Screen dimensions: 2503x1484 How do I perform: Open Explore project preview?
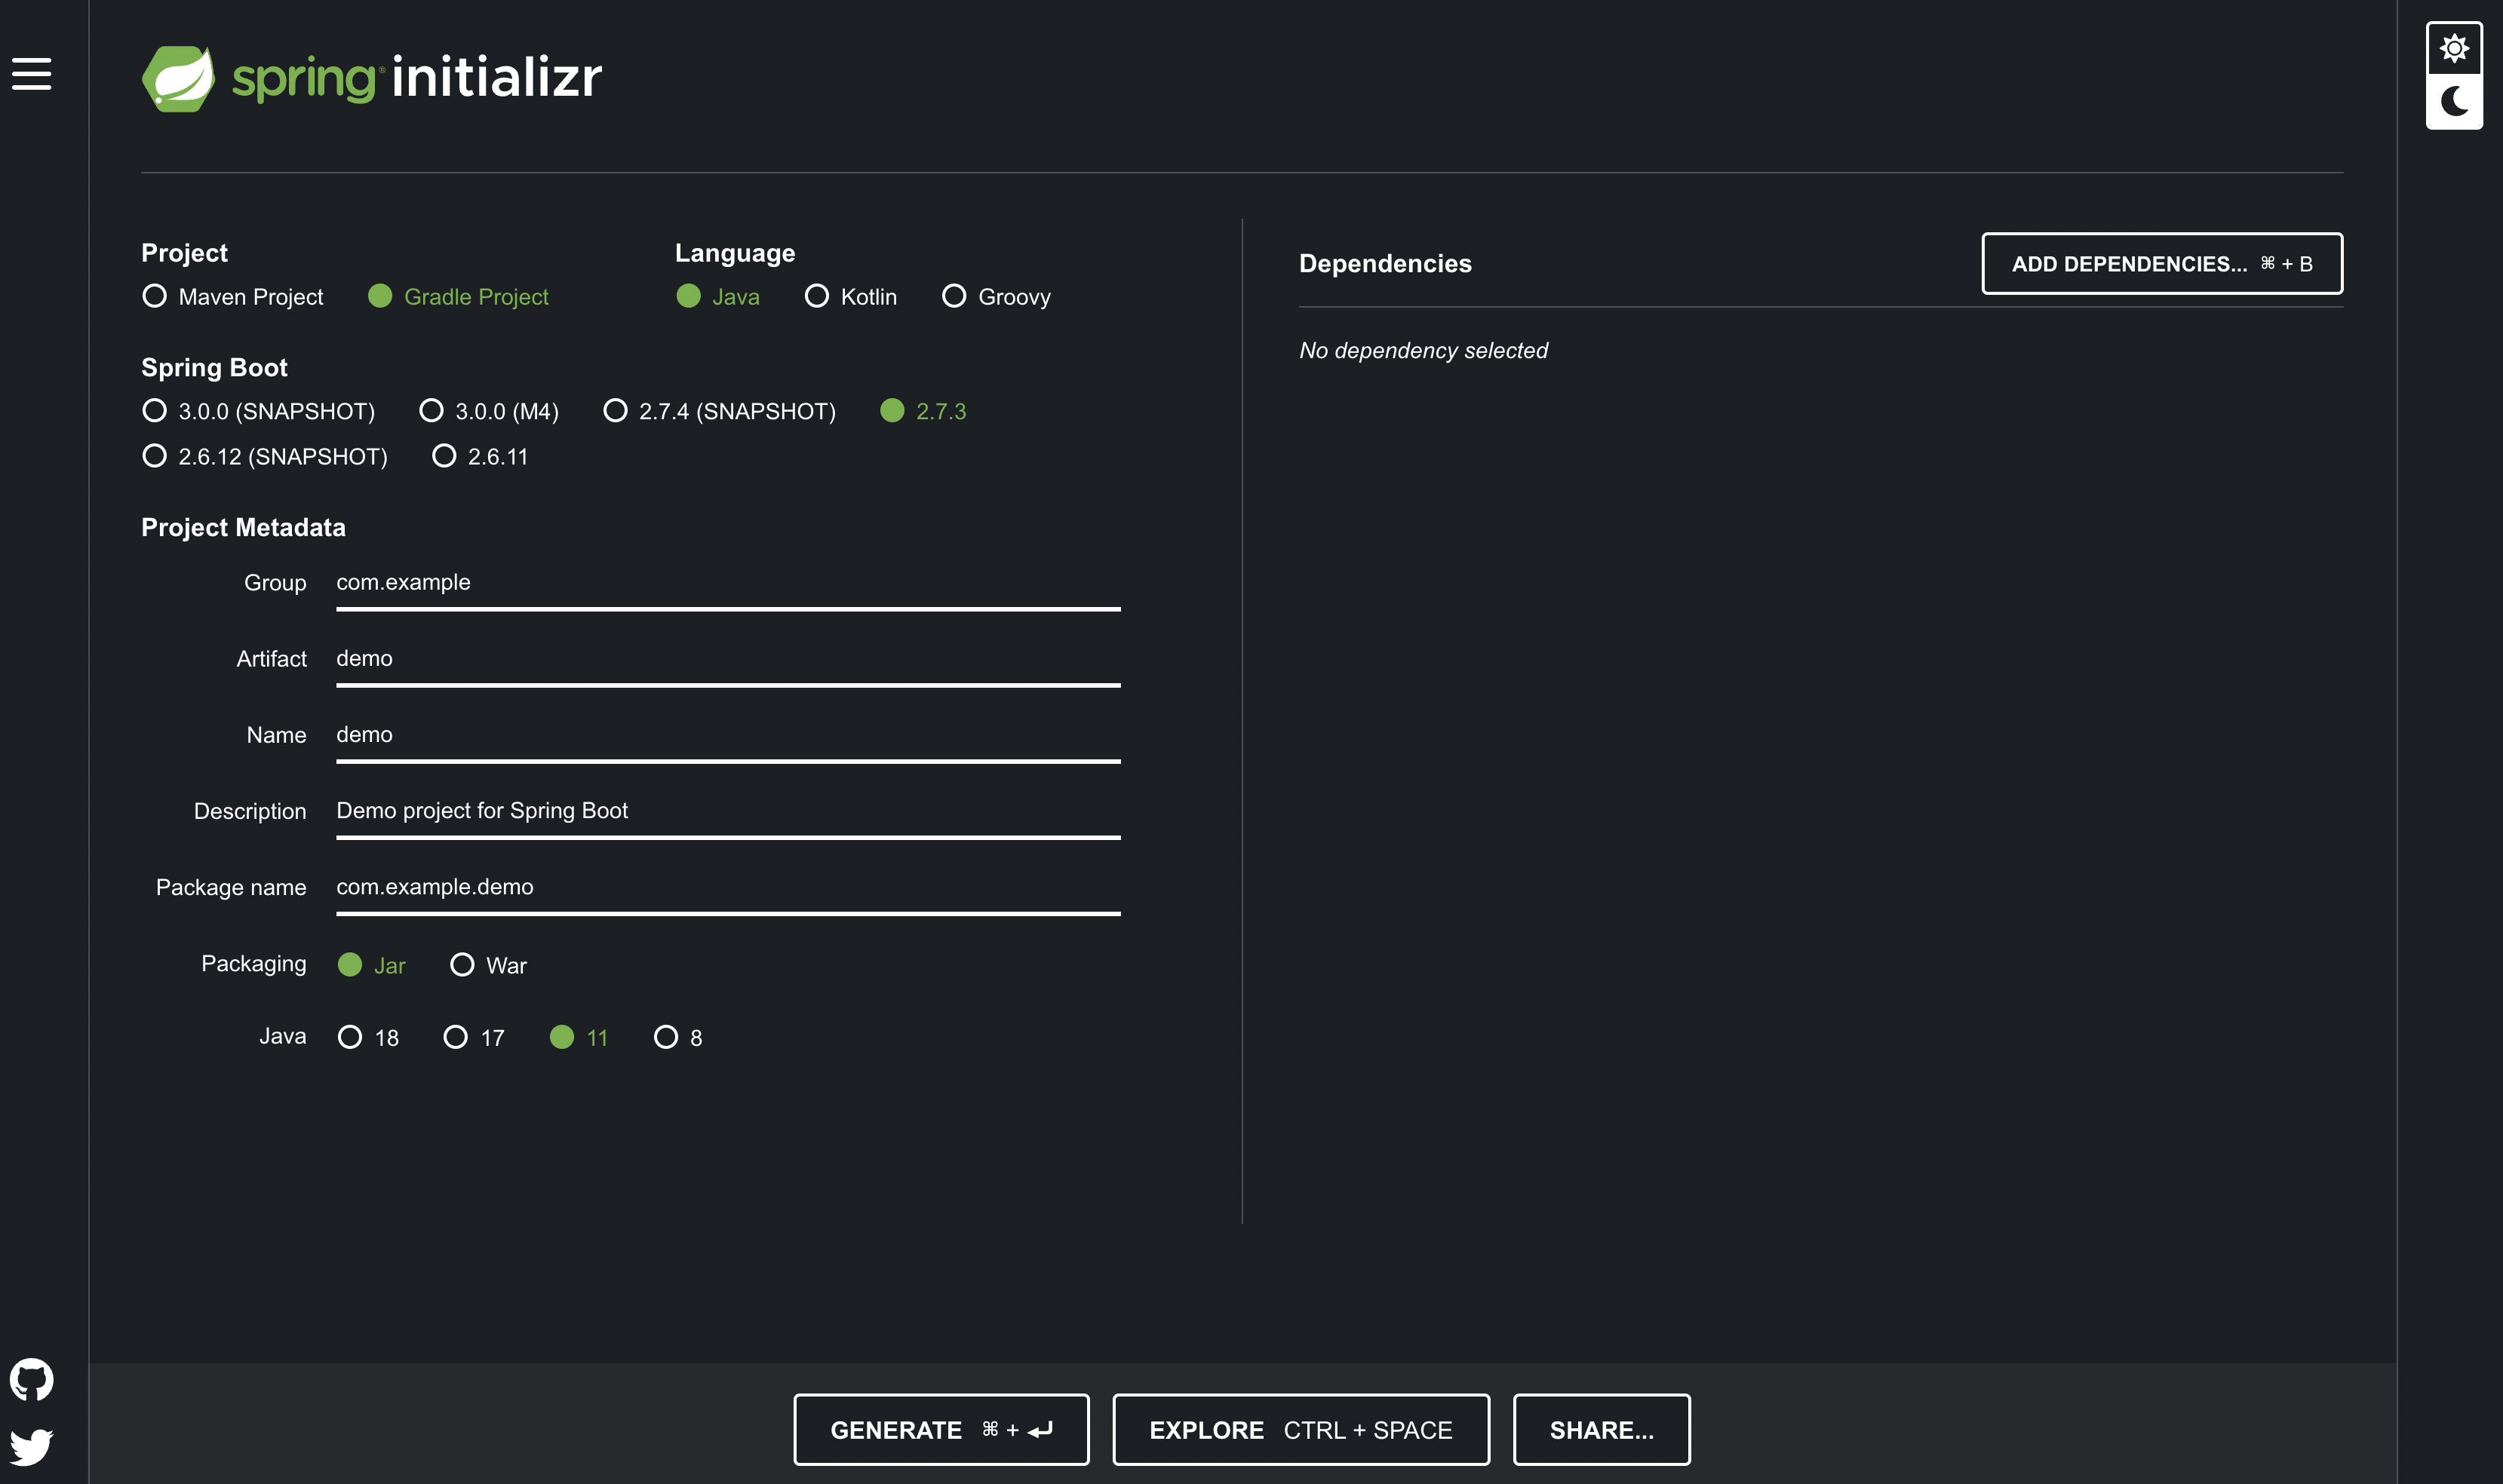1300,1430
